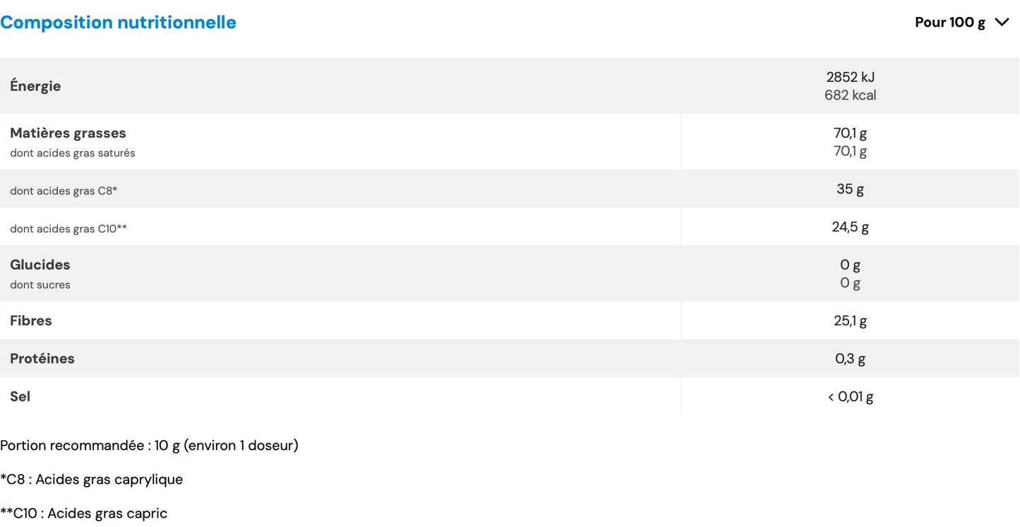Click the 35 g value for C8
The height and width of the screenshot is (527, 1020).
click(x=850, y=189)
